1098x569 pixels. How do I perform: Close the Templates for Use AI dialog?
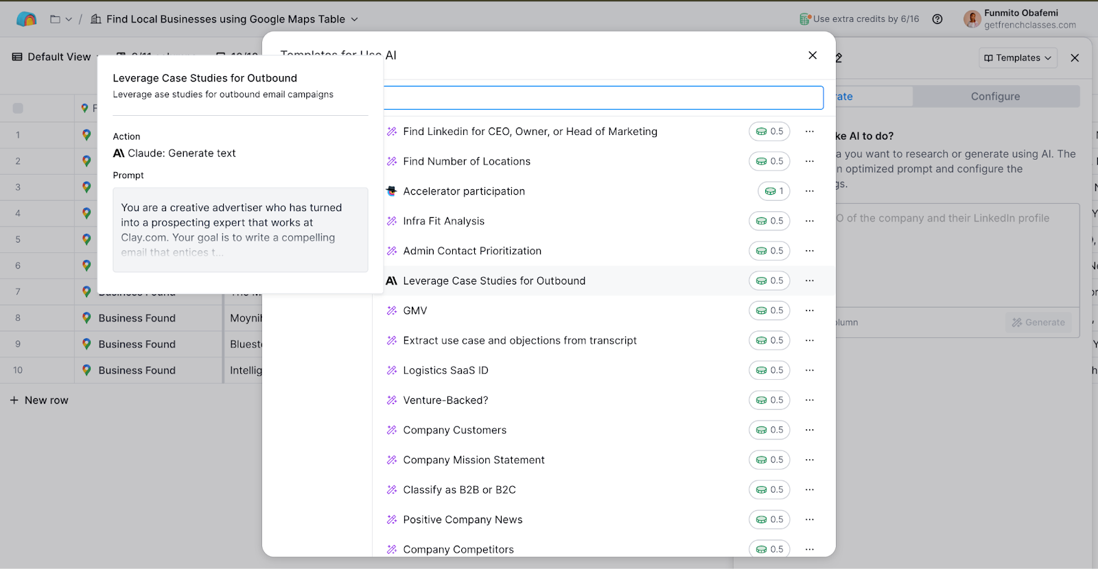point(813,56)
